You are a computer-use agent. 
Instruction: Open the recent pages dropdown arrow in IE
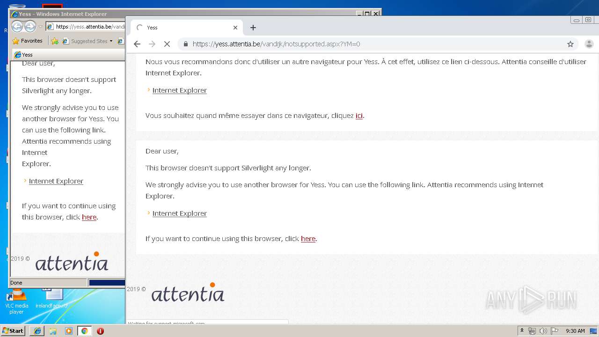pyautogui.click(x=41, y=27)
